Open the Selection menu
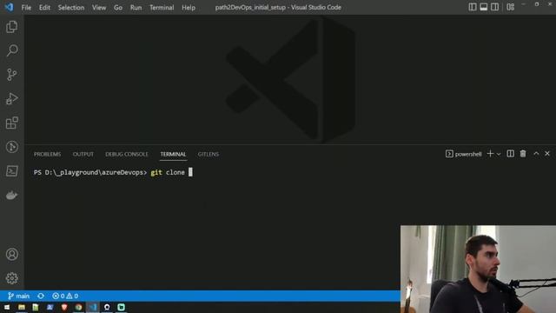 tap(71, 8)
